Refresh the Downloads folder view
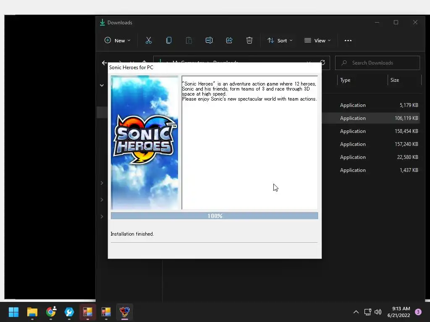Viewport: 430px width, 322px height. pos(322,63)
